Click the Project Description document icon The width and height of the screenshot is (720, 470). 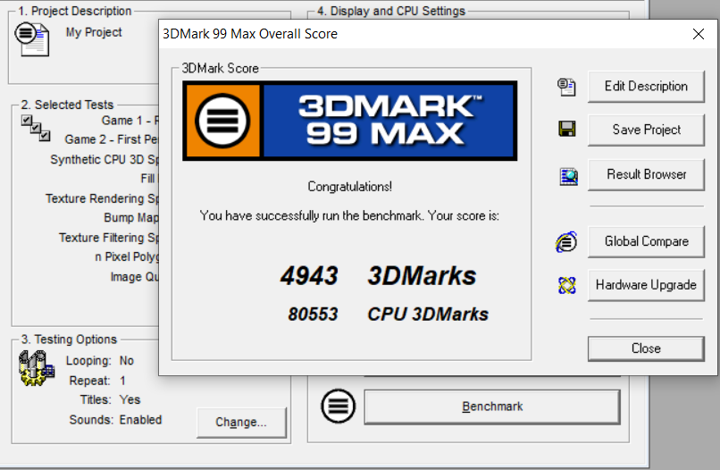(32, 40)
